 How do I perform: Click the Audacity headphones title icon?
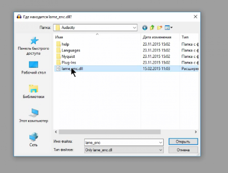tap(19, 17)
